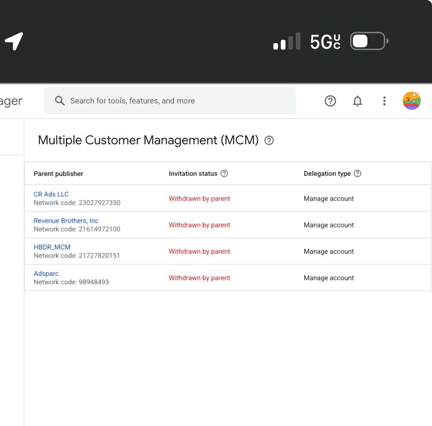Click the Invitation status column header
Image resolution: width=432 pixels, height=426 pixels.
point(193,174)
